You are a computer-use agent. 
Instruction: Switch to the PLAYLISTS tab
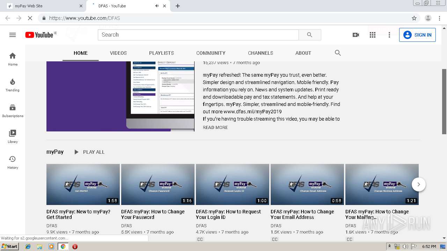click(161, 53)
